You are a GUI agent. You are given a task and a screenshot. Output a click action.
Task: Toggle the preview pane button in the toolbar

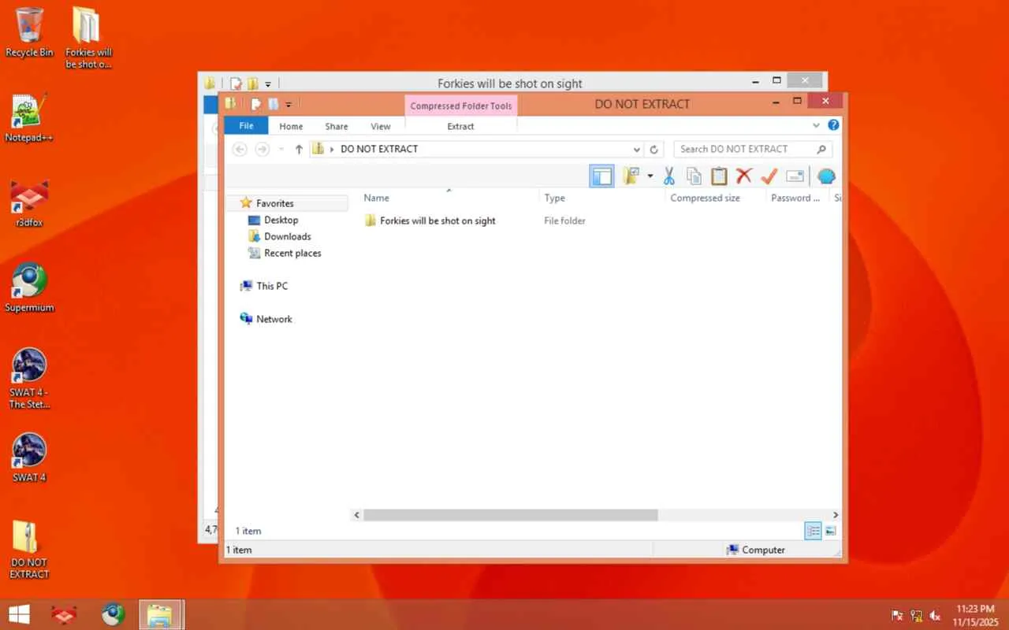click(x=601, y=176)
